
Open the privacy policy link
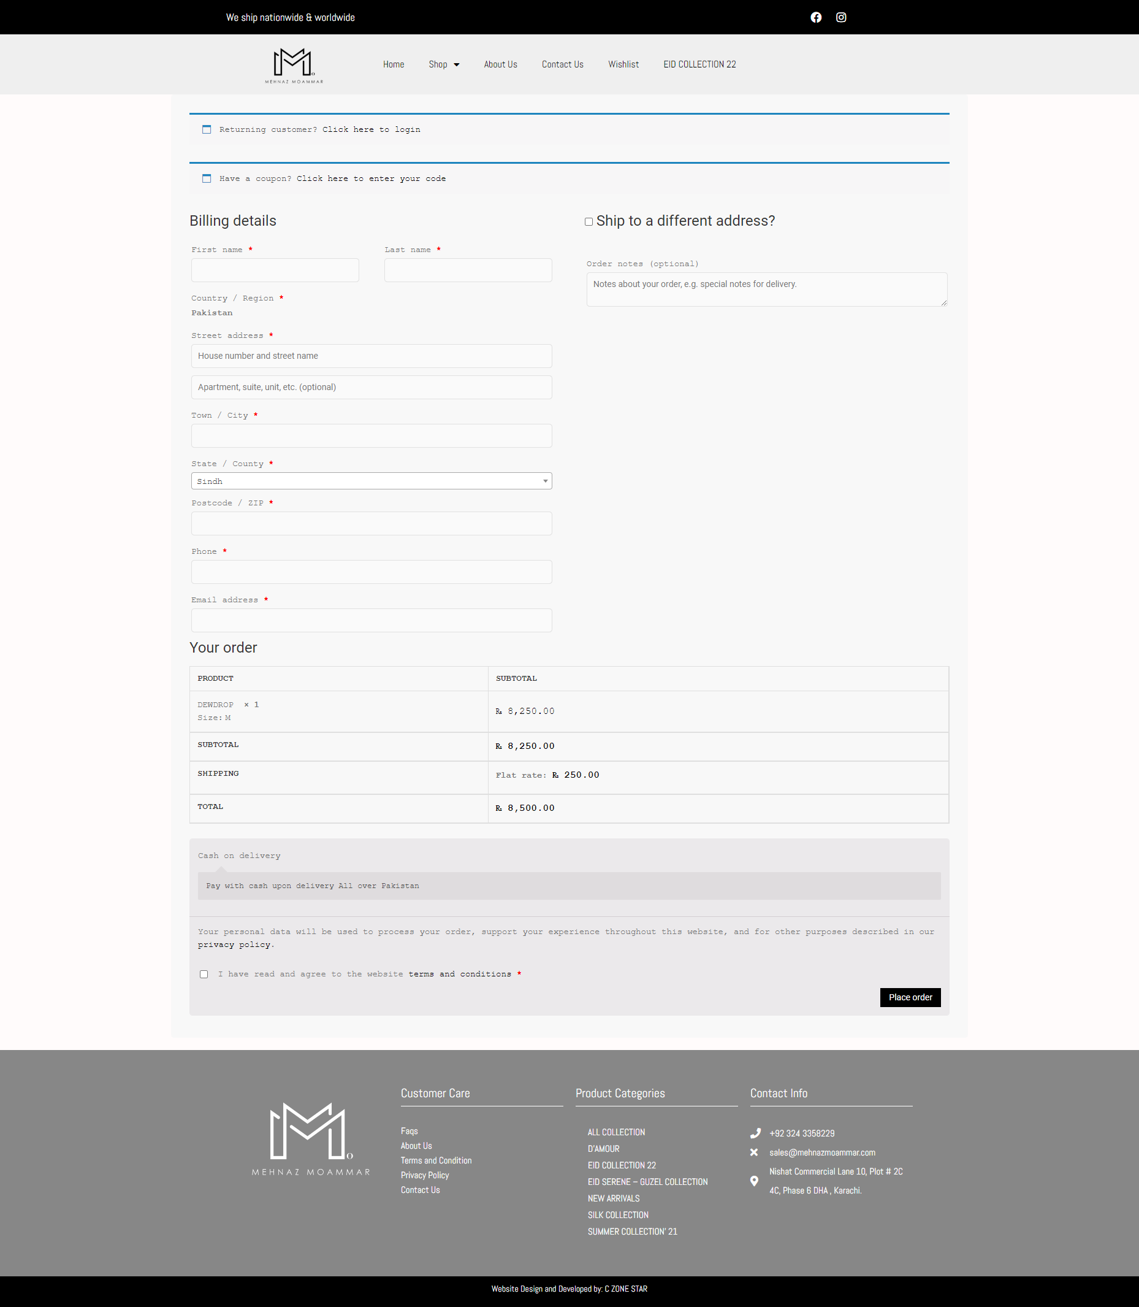click(234, 945)
